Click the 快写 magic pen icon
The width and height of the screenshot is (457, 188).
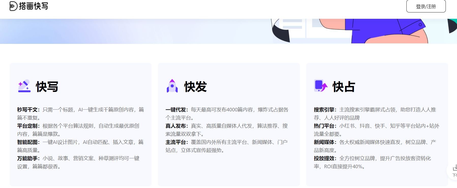[x=24, y=86]
